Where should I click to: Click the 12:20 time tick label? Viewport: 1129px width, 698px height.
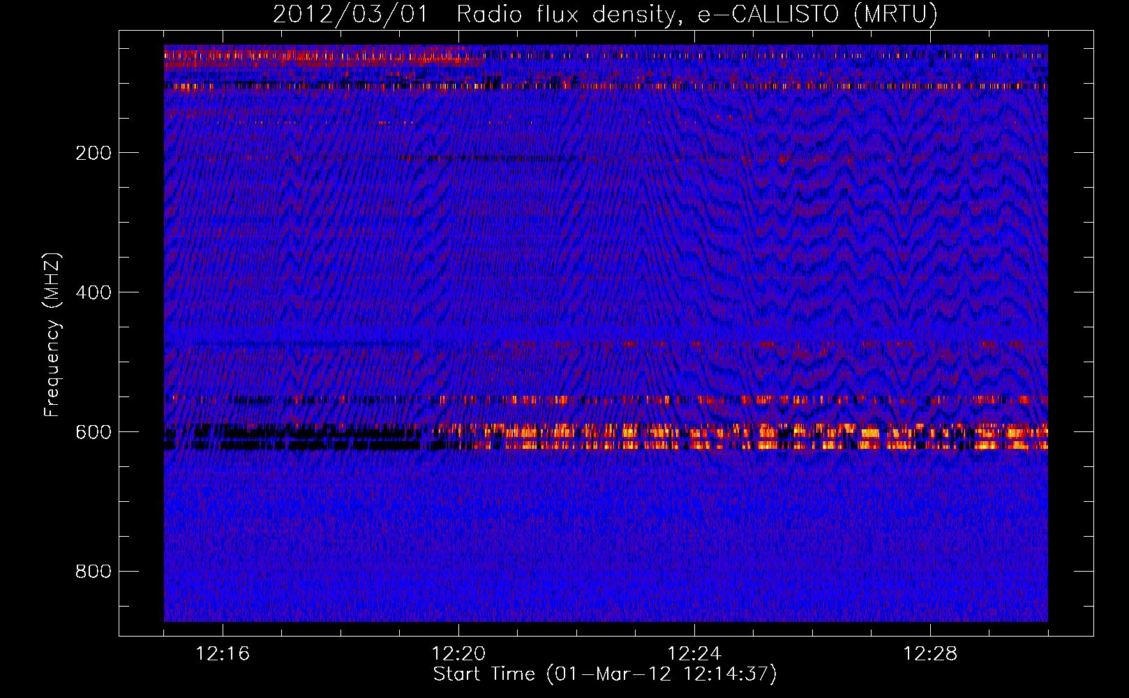click(x=458, y=654)
